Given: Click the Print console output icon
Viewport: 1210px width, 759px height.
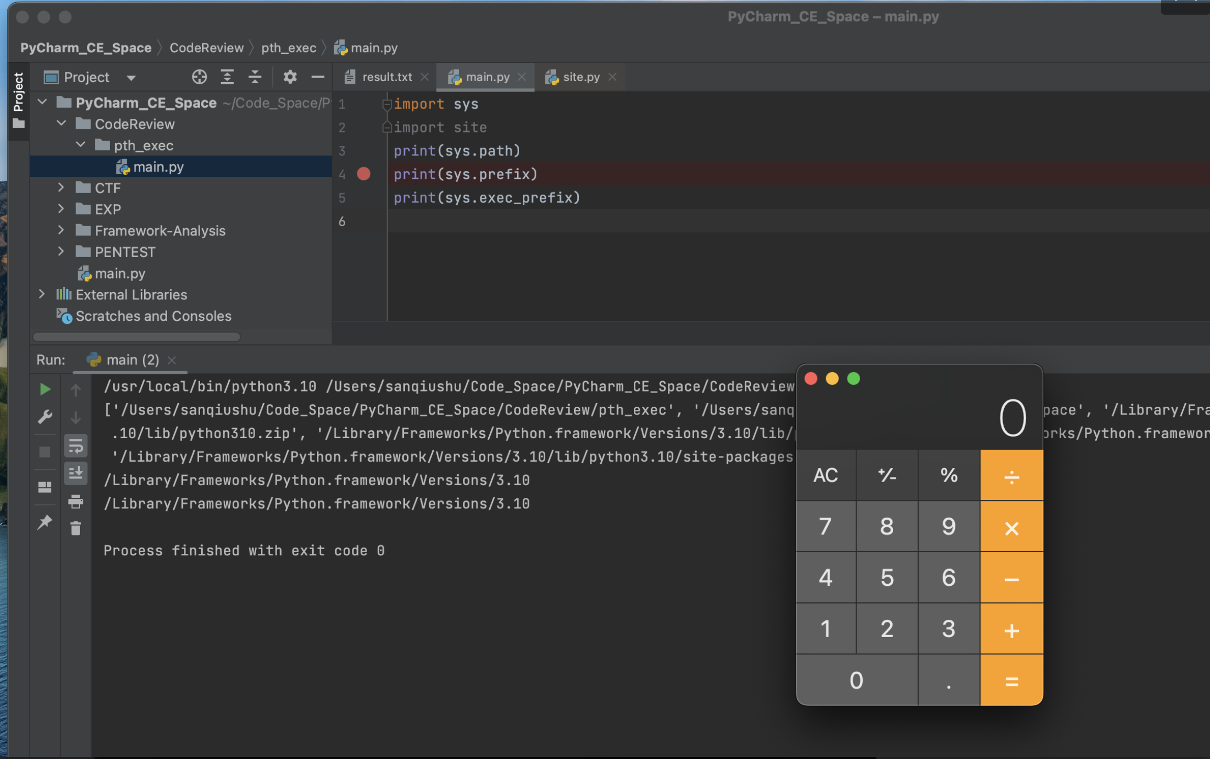Looking at the screenshot, I should coord(75,501).
